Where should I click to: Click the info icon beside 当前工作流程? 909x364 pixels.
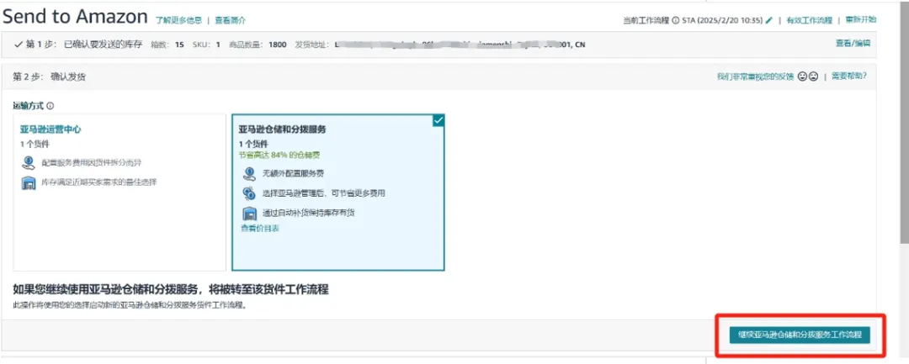676,20
